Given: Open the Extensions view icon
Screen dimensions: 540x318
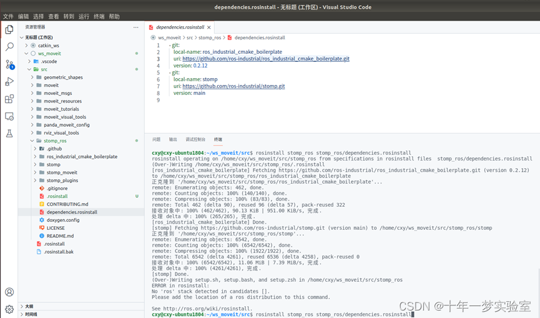Looking at the screenshot, I should pyautogui.click(x=9, y=99).
